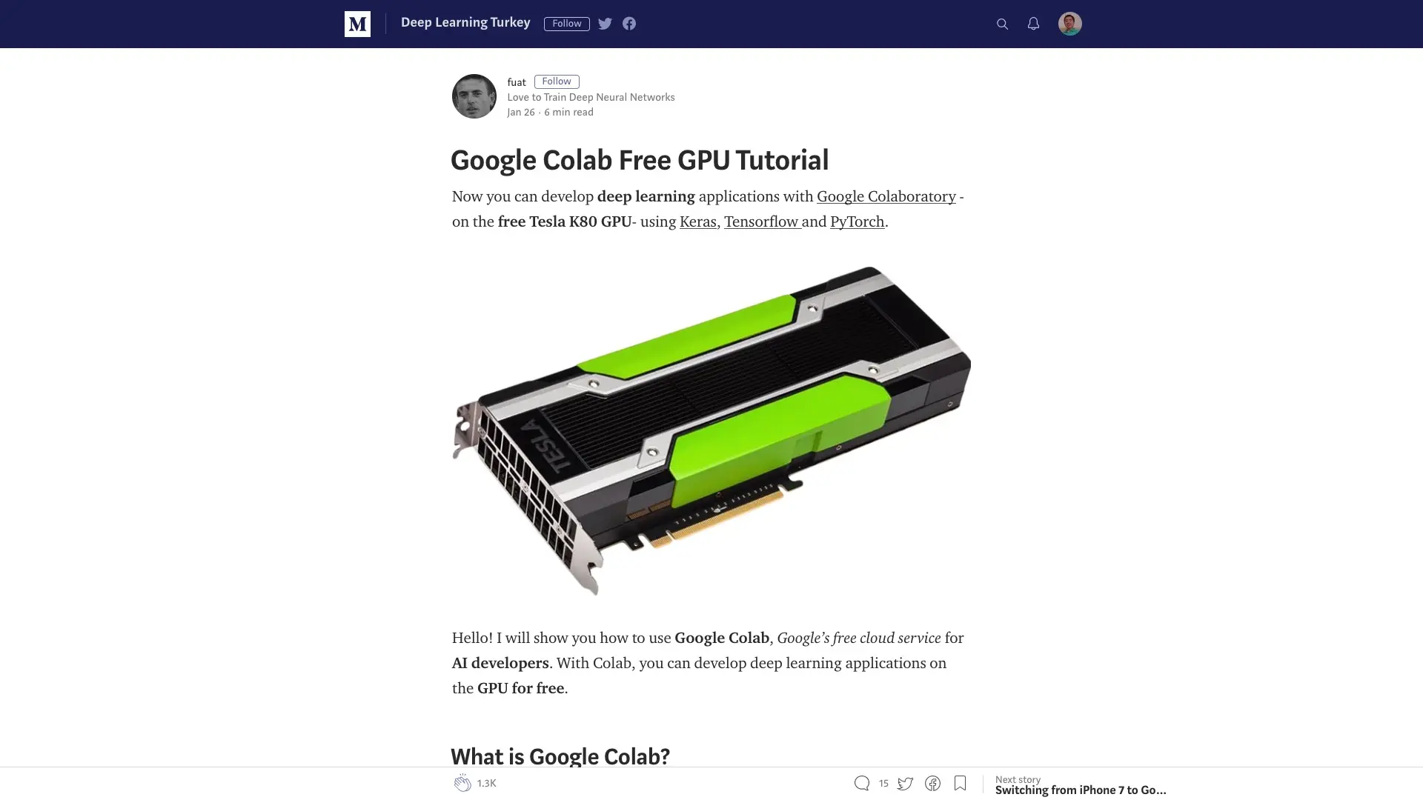Open the Medium logo home icon
This screenshot has width=1423, height=800.
[x=357, y=24]
